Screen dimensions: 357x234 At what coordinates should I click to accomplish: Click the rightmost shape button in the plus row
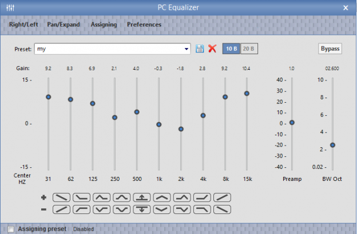click(x=222, y=197)
